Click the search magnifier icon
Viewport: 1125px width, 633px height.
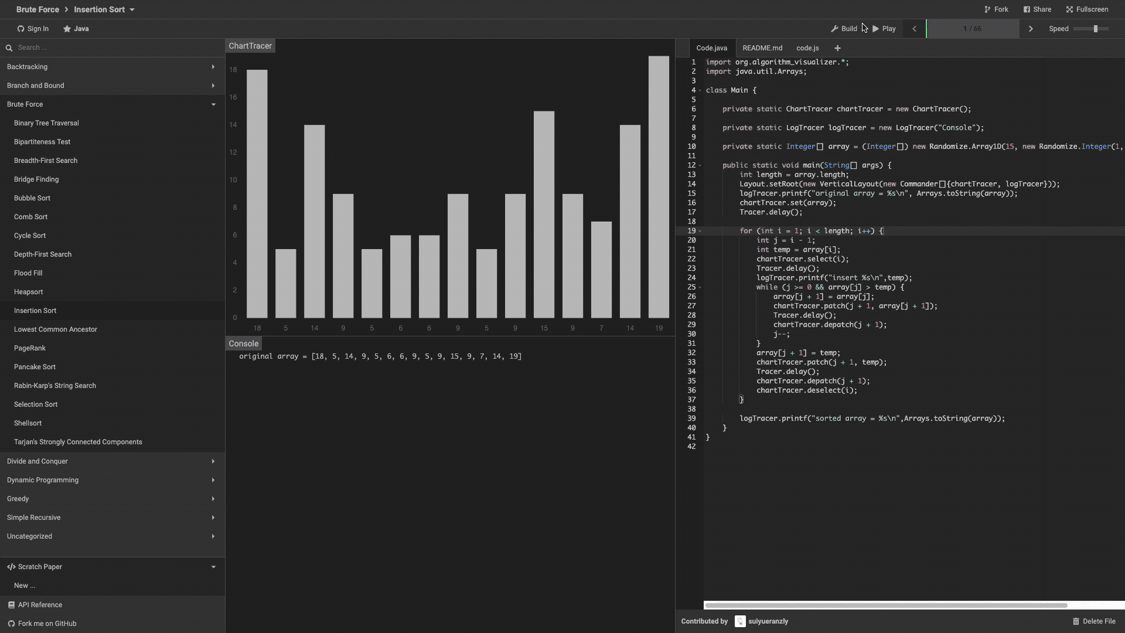tap(9, 48)
